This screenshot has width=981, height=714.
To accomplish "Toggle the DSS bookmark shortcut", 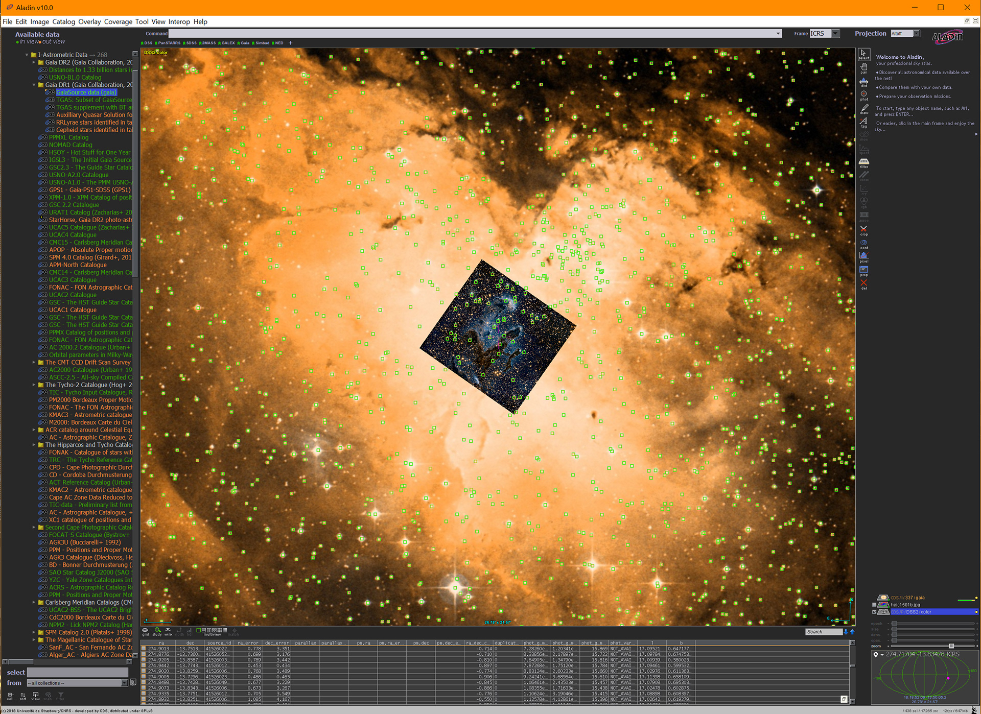I will click(147, 43).
